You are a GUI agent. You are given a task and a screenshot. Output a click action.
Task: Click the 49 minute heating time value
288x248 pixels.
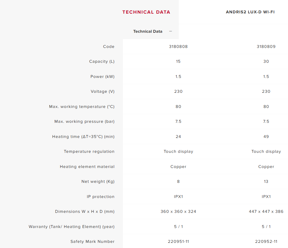pyautogui.click(x=266, y=137)
